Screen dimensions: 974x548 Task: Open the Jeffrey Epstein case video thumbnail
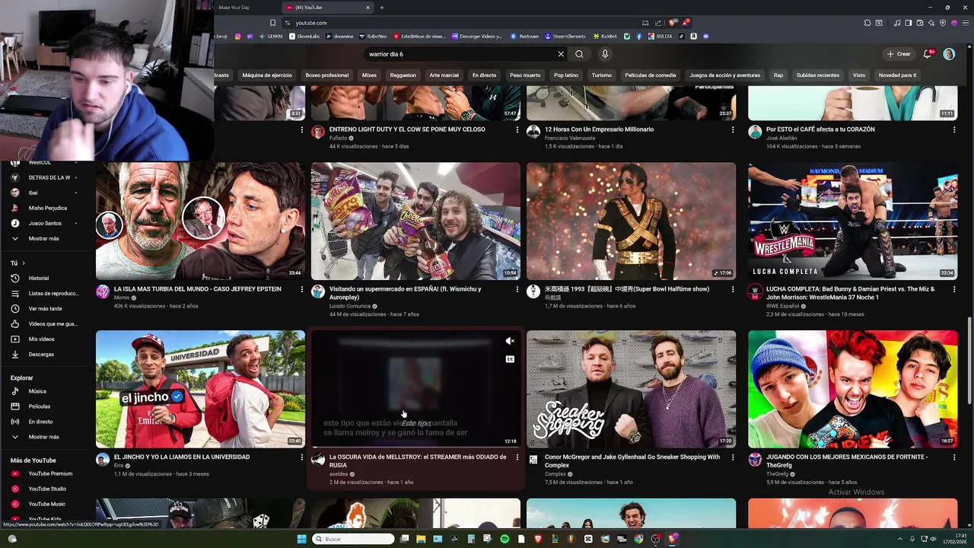200,221
